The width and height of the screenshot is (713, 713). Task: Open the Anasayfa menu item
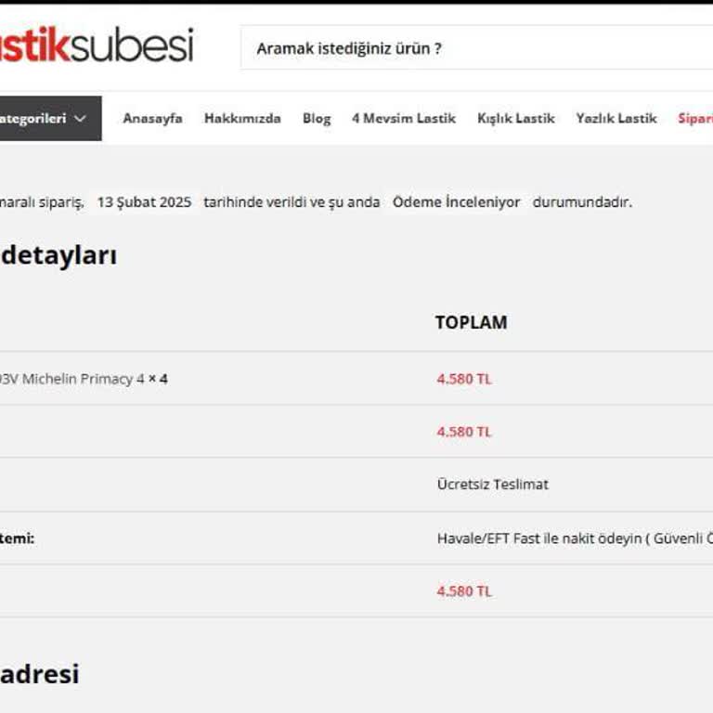(152, 118)
